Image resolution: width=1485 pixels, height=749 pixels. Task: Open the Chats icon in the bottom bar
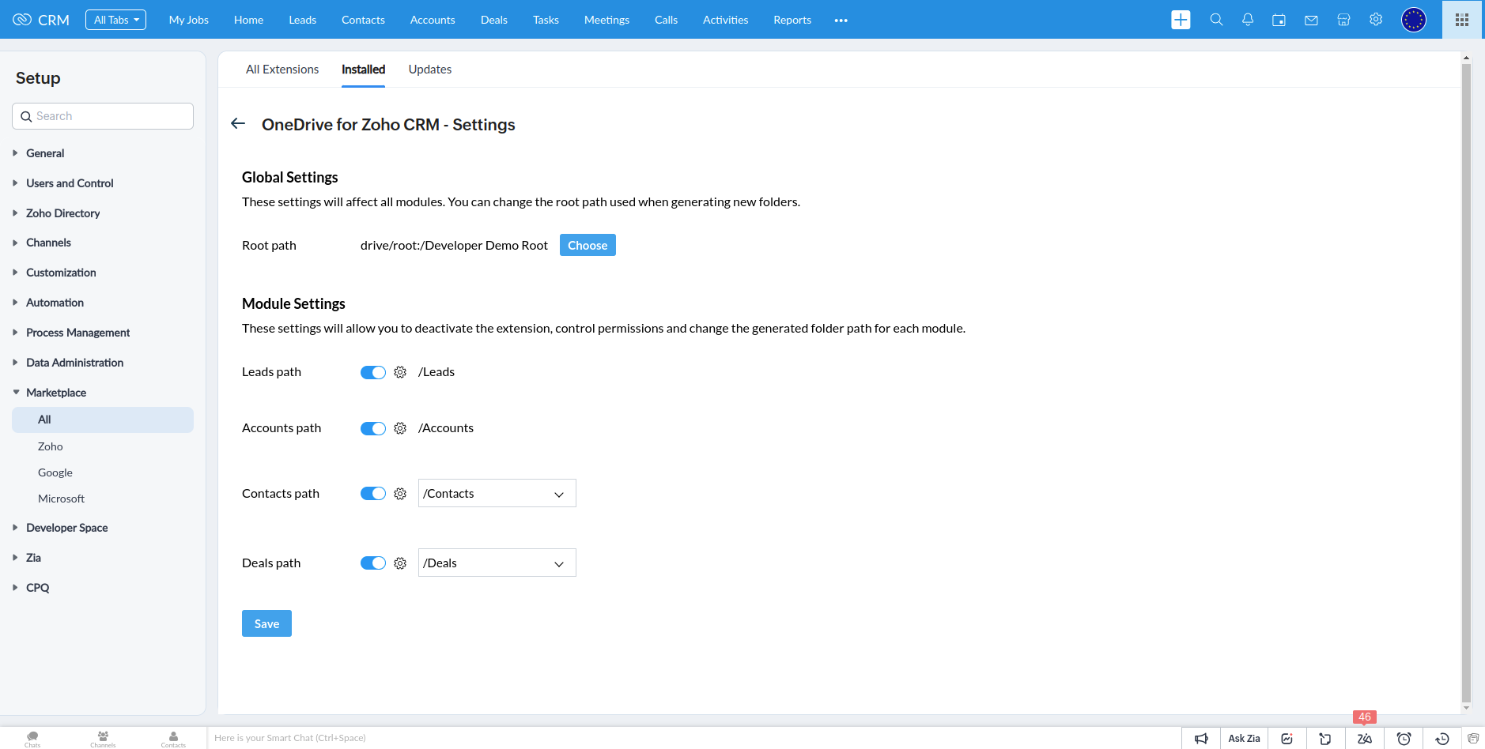tap(32, 739)
